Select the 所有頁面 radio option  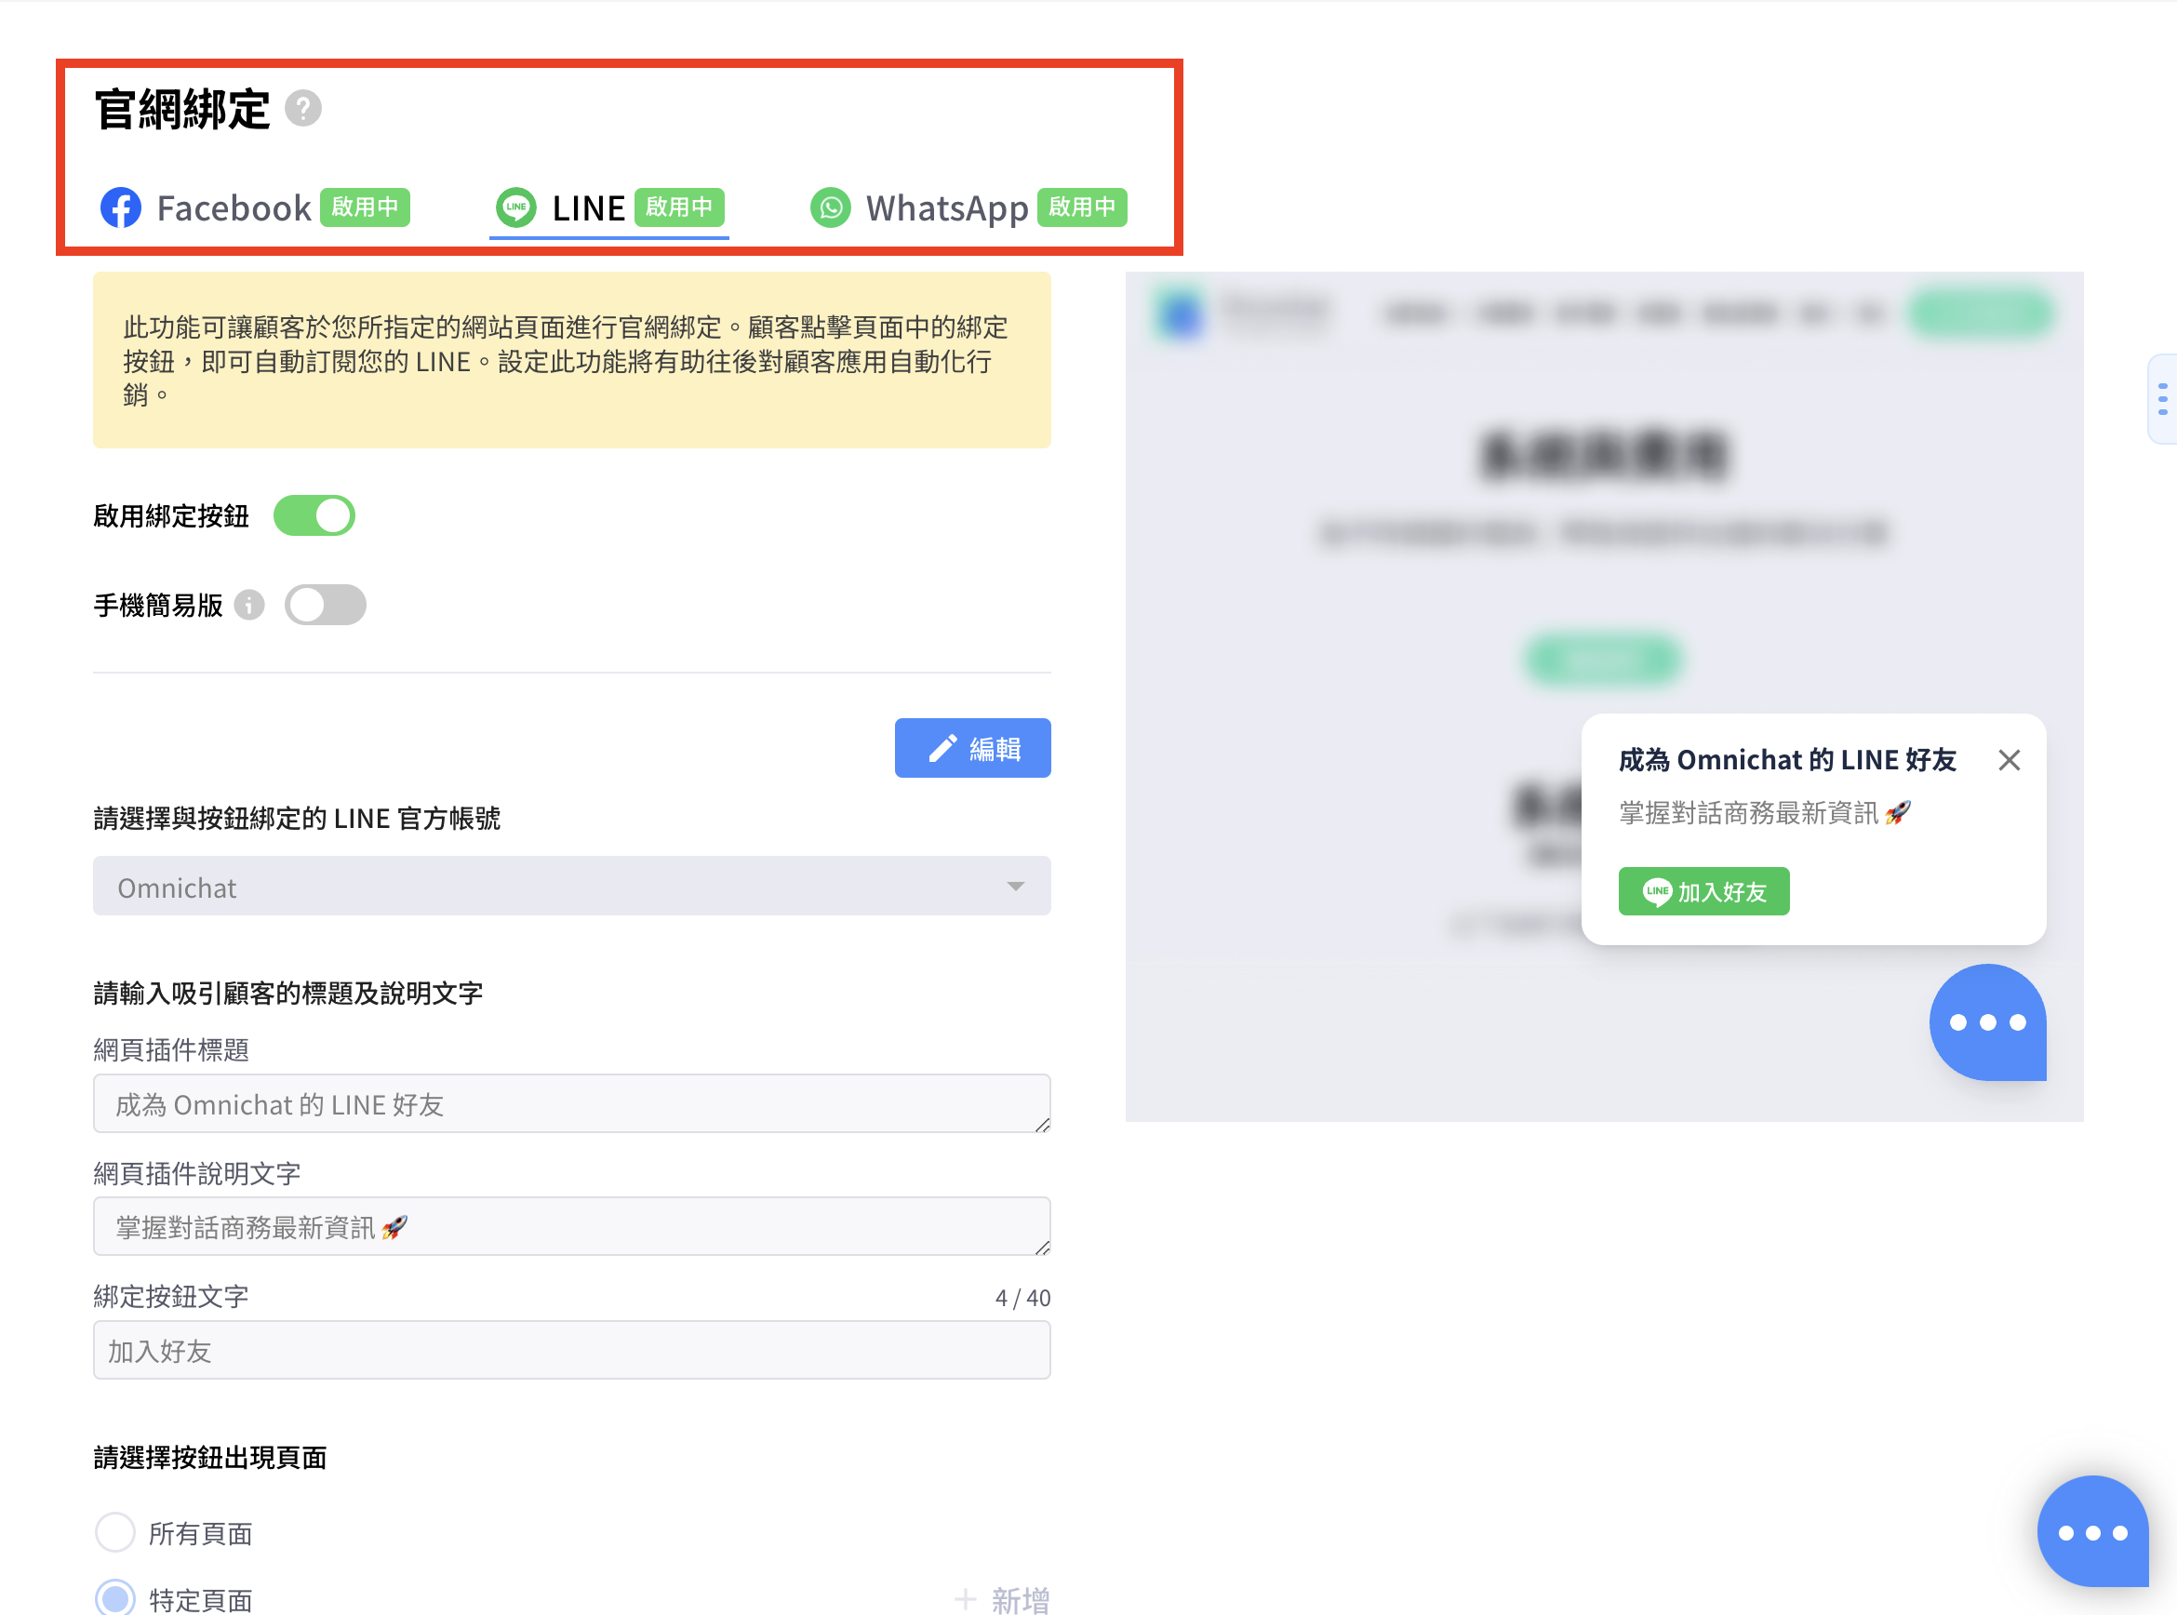[x=115, y=1532]
